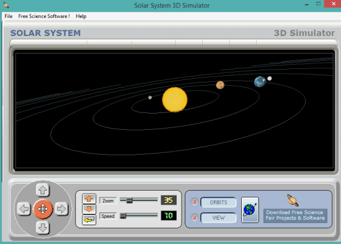This screenshot has width=341, height=244.
Task: Open the Help menu
Action: point(81,16)
